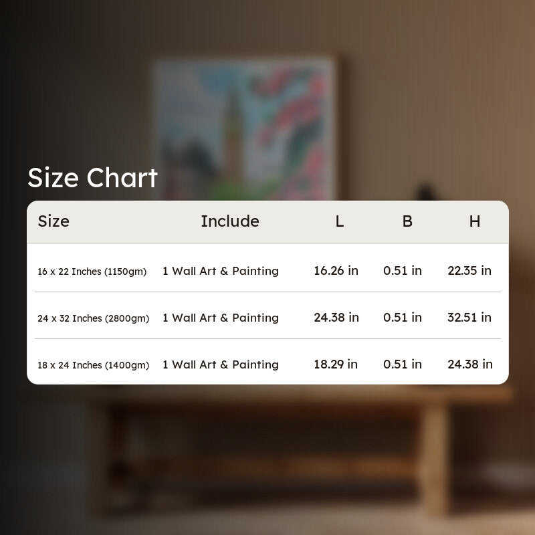
Task: Click the 22.35 in height value
Action: [469, 271]
